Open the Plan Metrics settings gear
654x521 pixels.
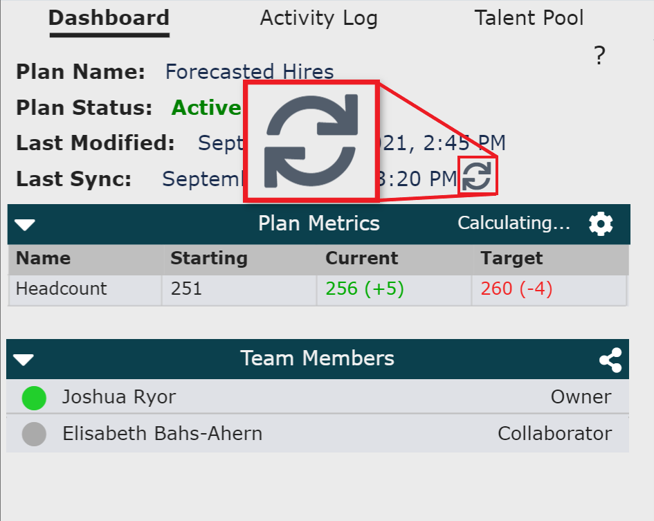(x=601, y=223)
